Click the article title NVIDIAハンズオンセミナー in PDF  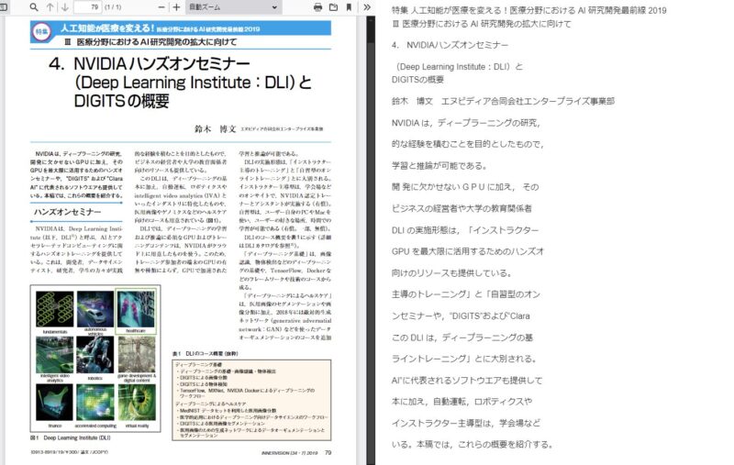click(161, 63)
